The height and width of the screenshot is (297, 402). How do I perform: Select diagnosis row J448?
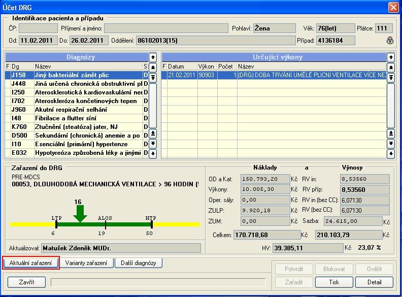click(x=77, y=84)
